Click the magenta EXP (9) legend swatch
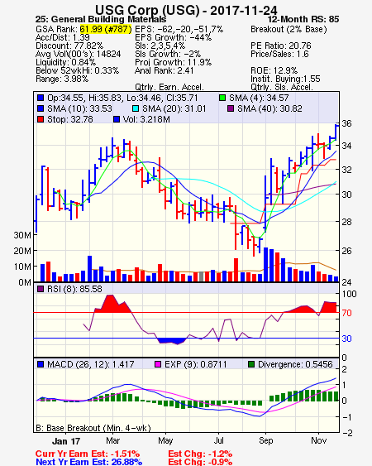 coord(158,364)
